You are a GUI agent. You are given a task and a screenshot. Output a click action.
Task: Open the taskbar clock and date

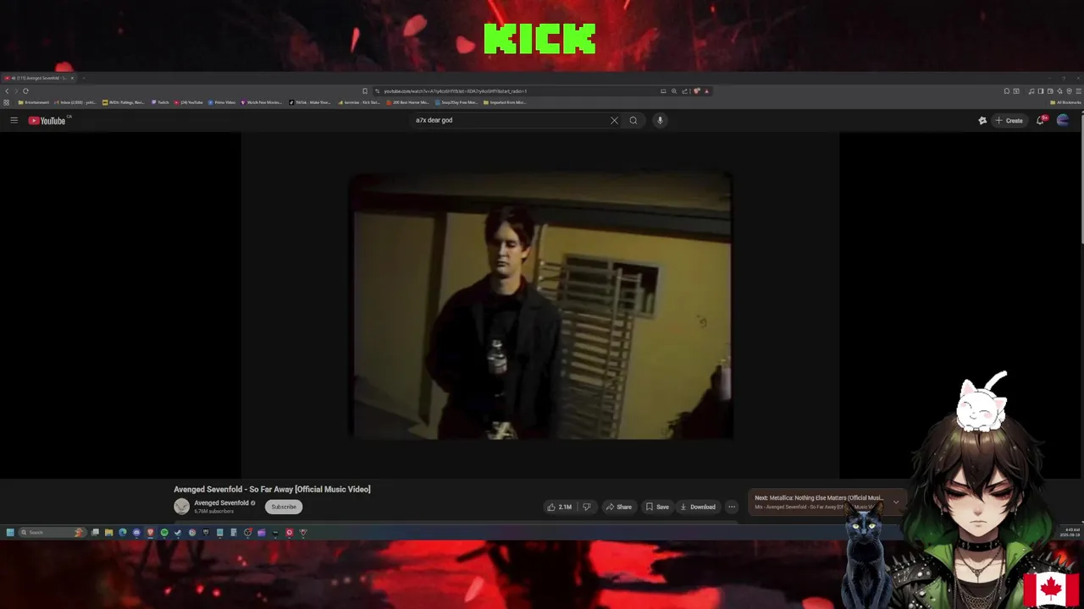[x=1069, y=532]
